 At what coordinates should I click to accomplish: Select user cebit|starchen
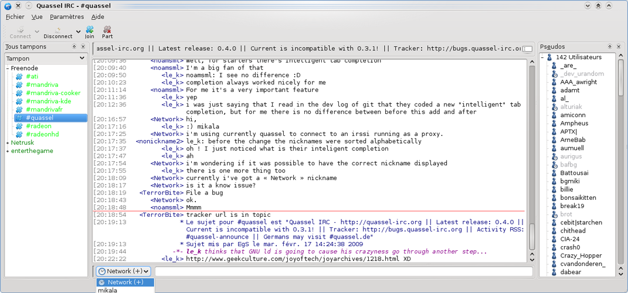point(581,223)
